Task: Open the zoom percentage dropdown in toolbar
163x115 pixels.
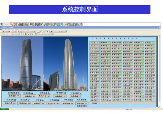Action: 47,32
